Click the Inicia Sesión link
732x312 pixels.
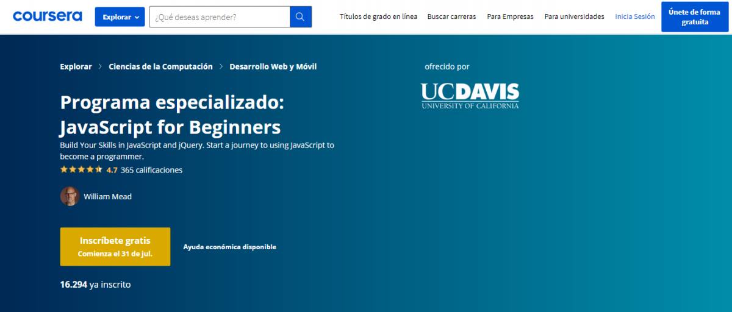point(634,17)
